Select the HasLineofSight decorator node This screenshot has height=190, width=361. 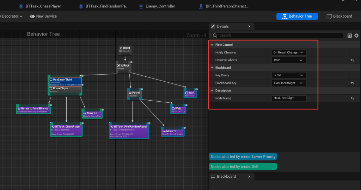coord(65,82)
